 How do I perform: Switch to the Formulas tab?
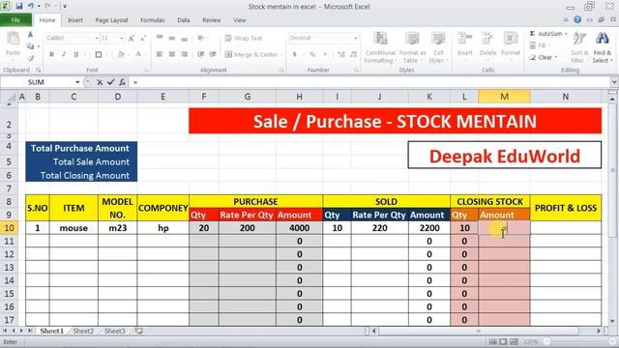click(153, 20)
